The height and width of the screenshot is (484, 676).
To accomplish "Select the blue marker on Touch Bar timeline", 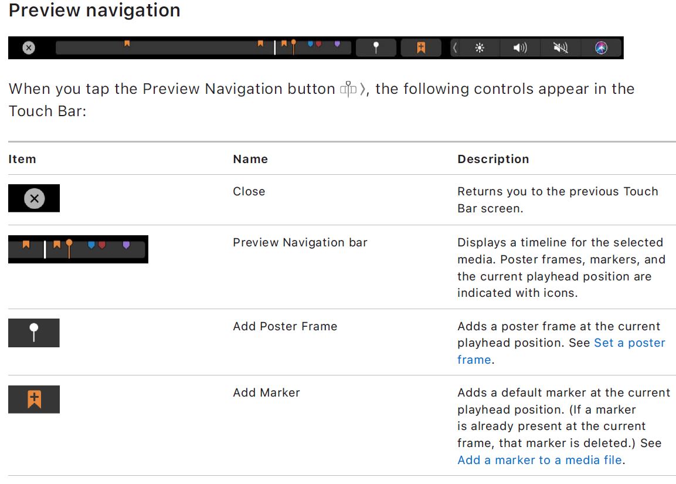I will [x=310, y=44].
